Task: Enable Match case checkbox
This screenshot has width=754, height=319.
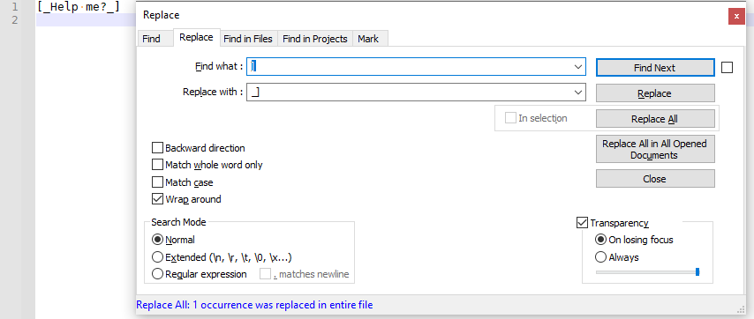Action: [x=157, y=182]
